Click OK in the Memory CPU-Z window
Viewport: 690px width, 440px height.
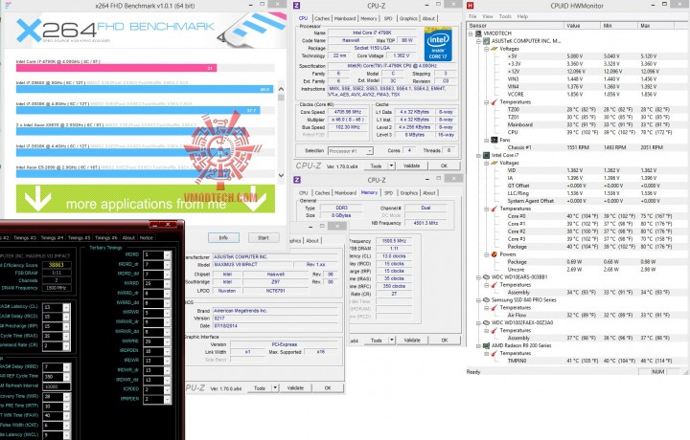tap(445, 341)
